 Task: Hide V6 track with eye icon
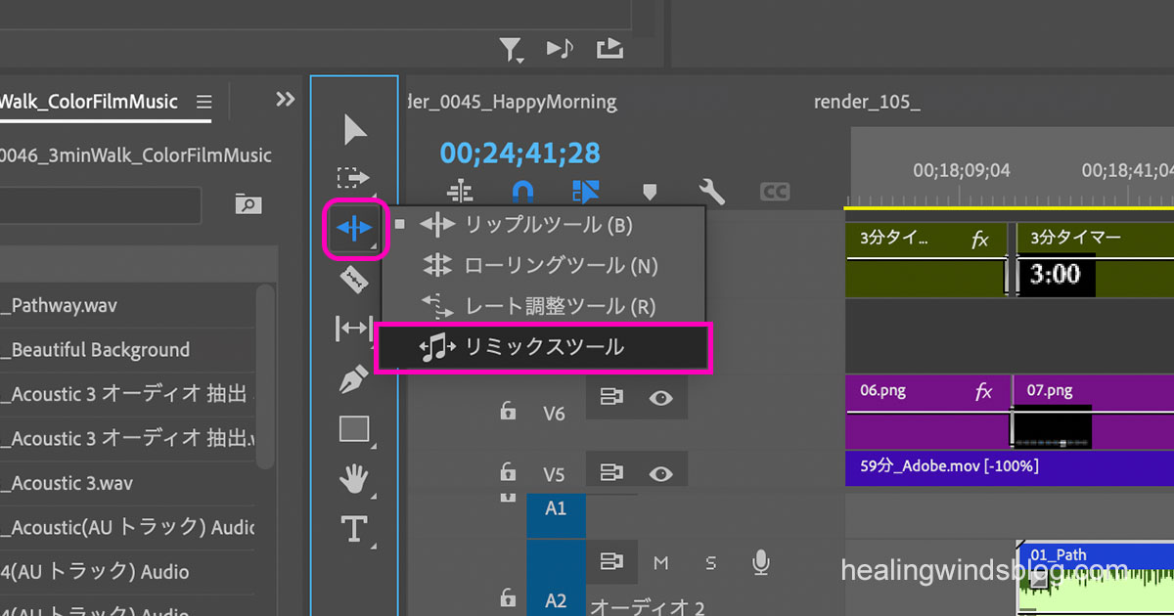pos(661,398)
